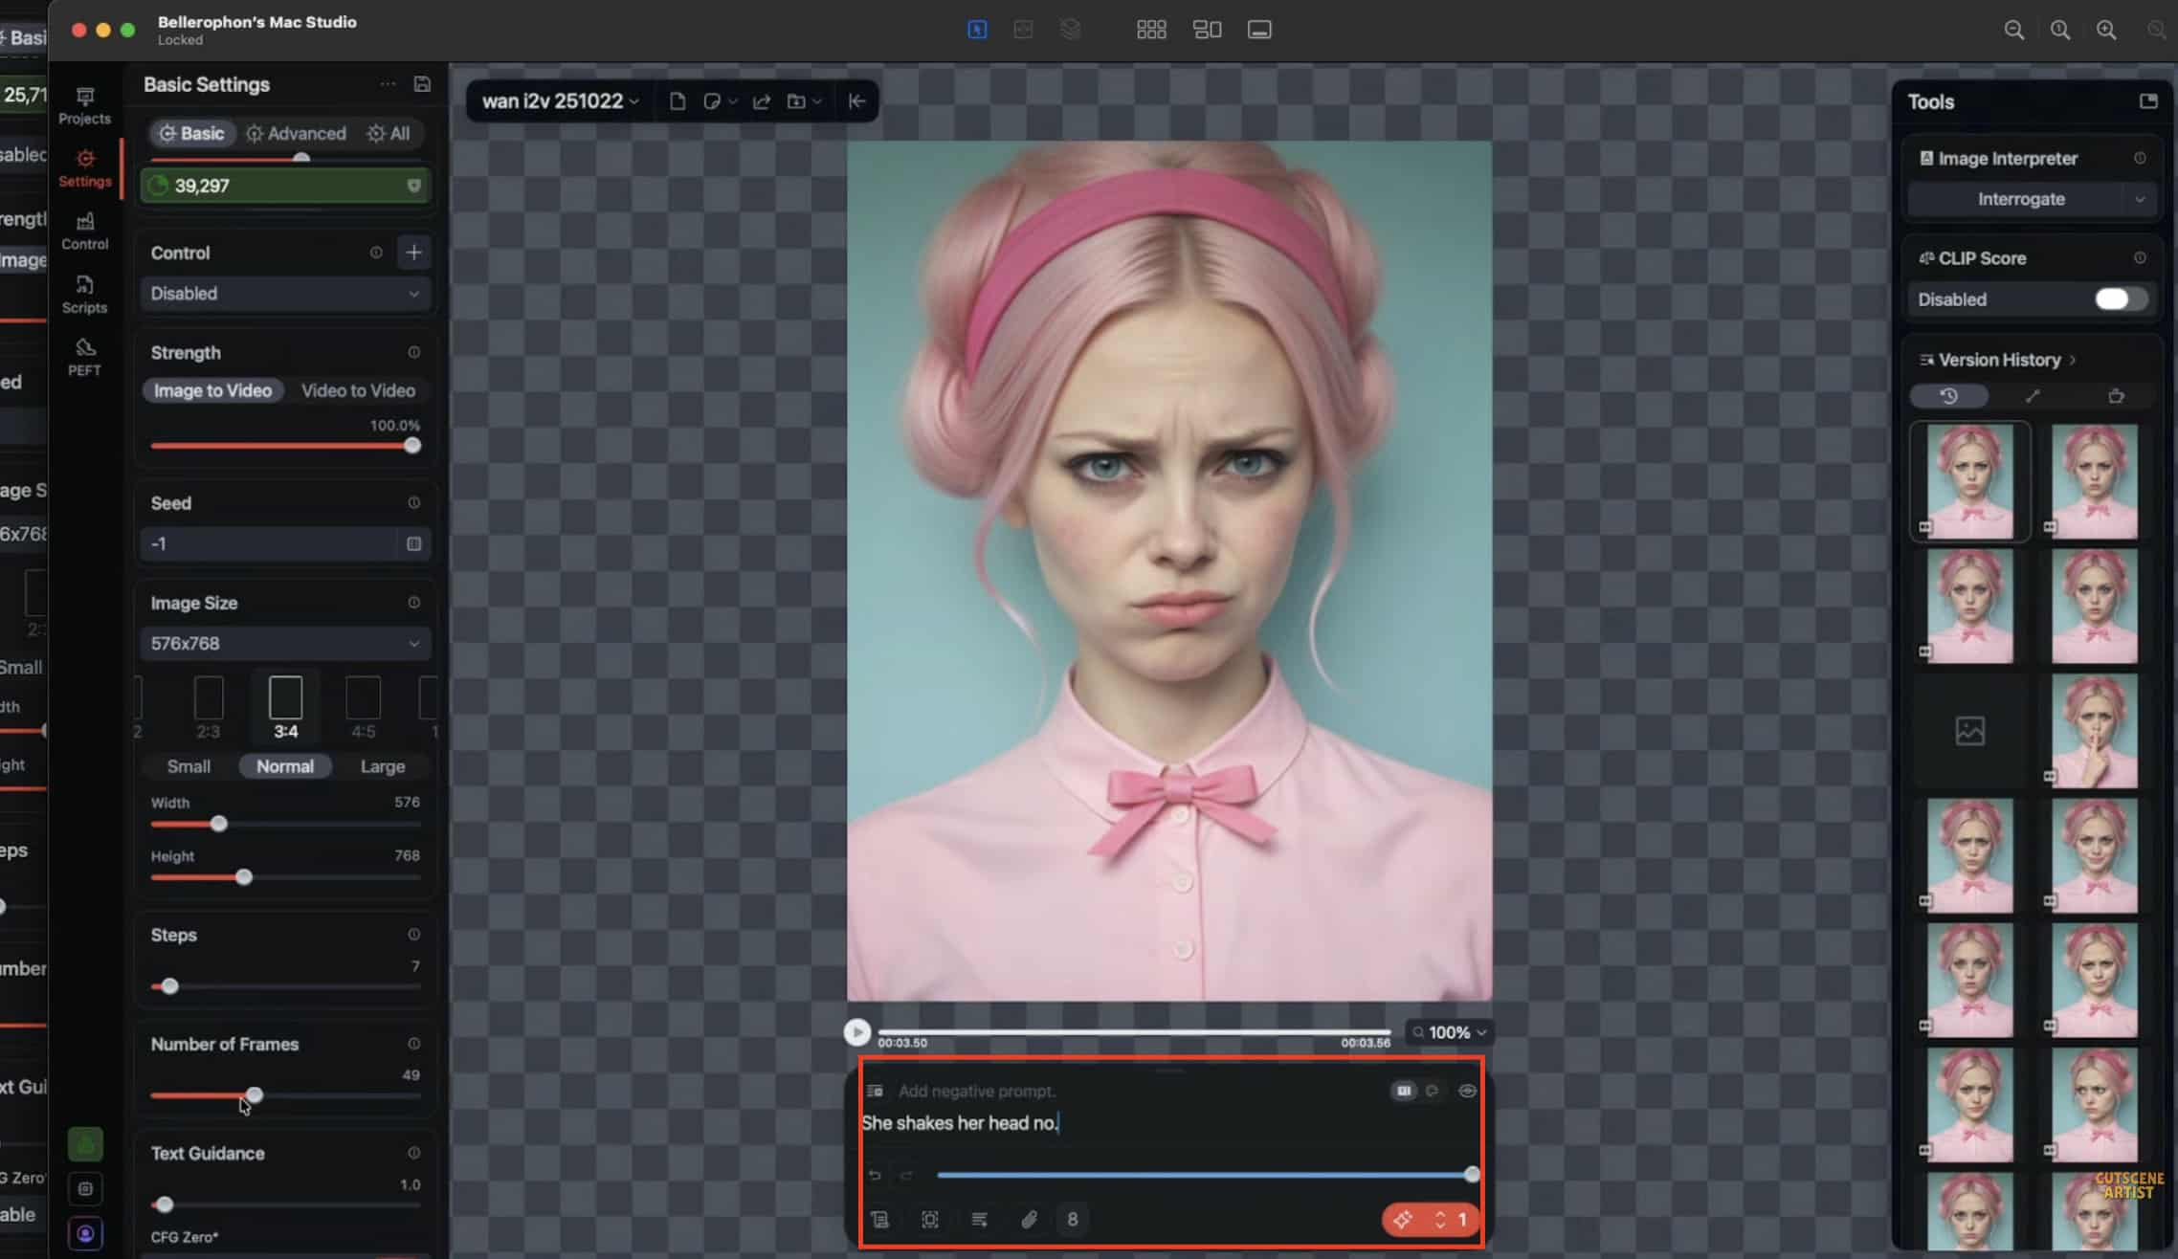The height and width of the screenshot is (1259, 2178).
Task: Open the Scripts sidebar section
Action: (x=84, y=295)
